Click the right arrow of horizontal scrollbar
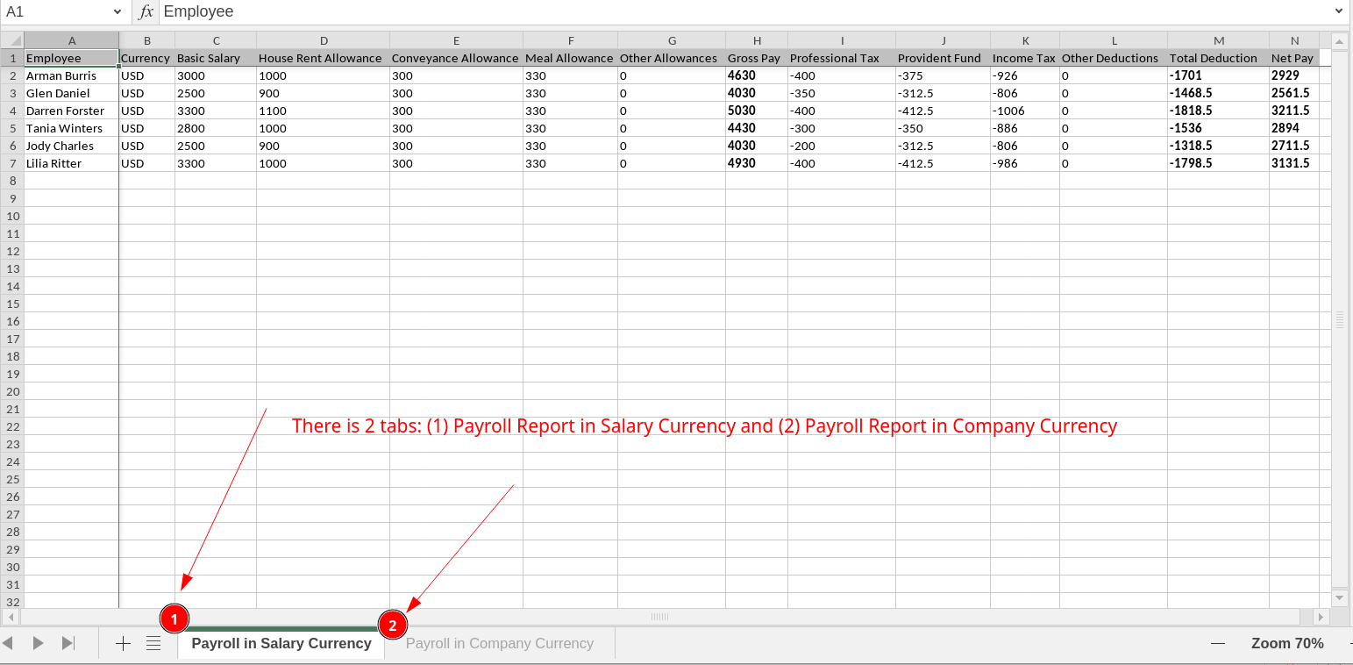Screen dimensions: 1353x665 pos(1321,617)
